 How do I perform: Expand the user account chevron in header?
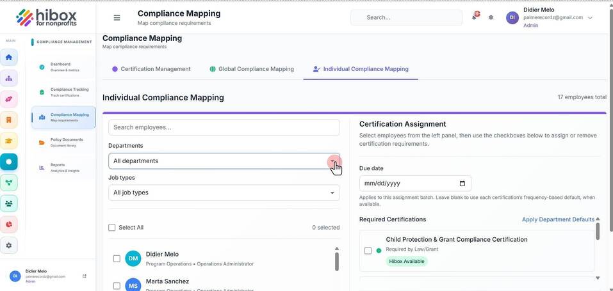591,18
